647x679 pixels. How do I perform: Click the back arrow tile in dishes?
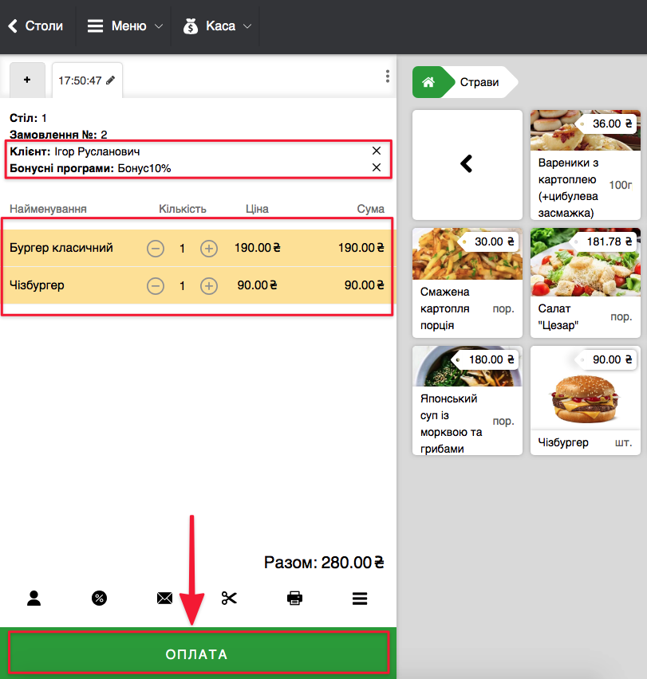coord(467,164)
